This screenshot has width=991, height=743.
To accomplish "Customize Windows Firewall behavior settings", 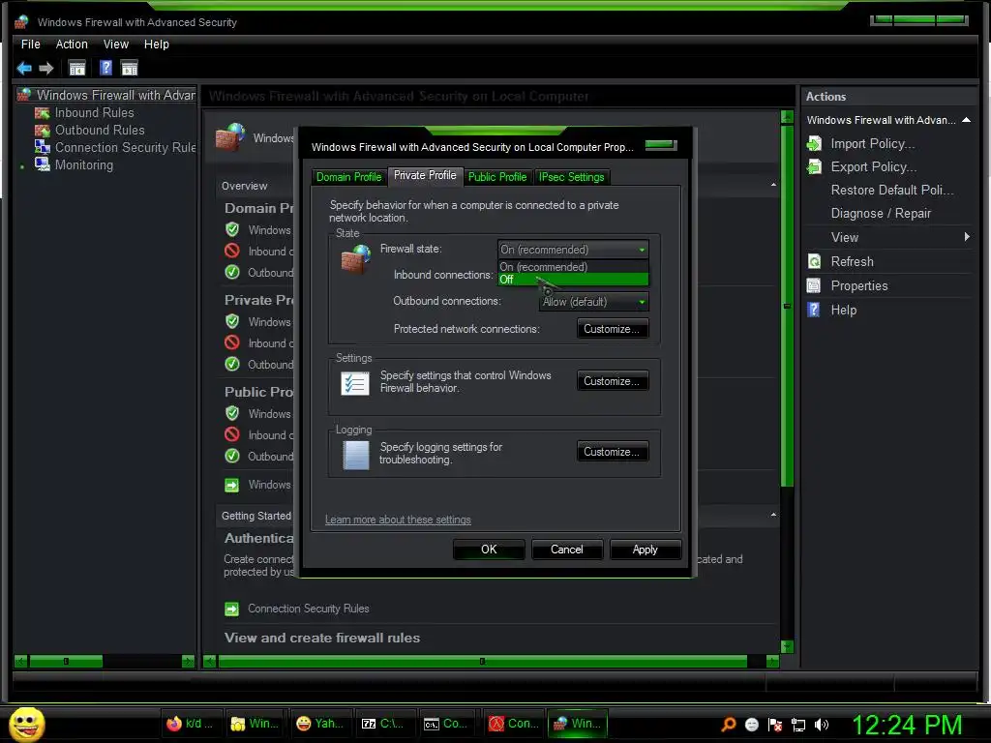I will point(612,381).
